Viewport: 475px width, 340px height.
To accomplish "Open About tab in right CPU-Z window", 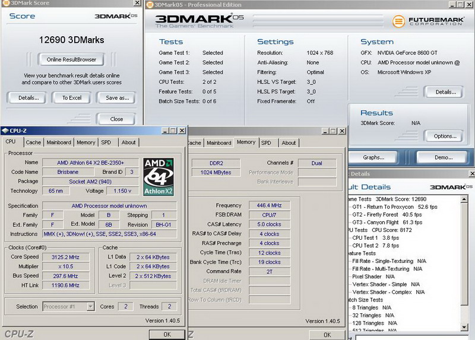I will [289, 143].
